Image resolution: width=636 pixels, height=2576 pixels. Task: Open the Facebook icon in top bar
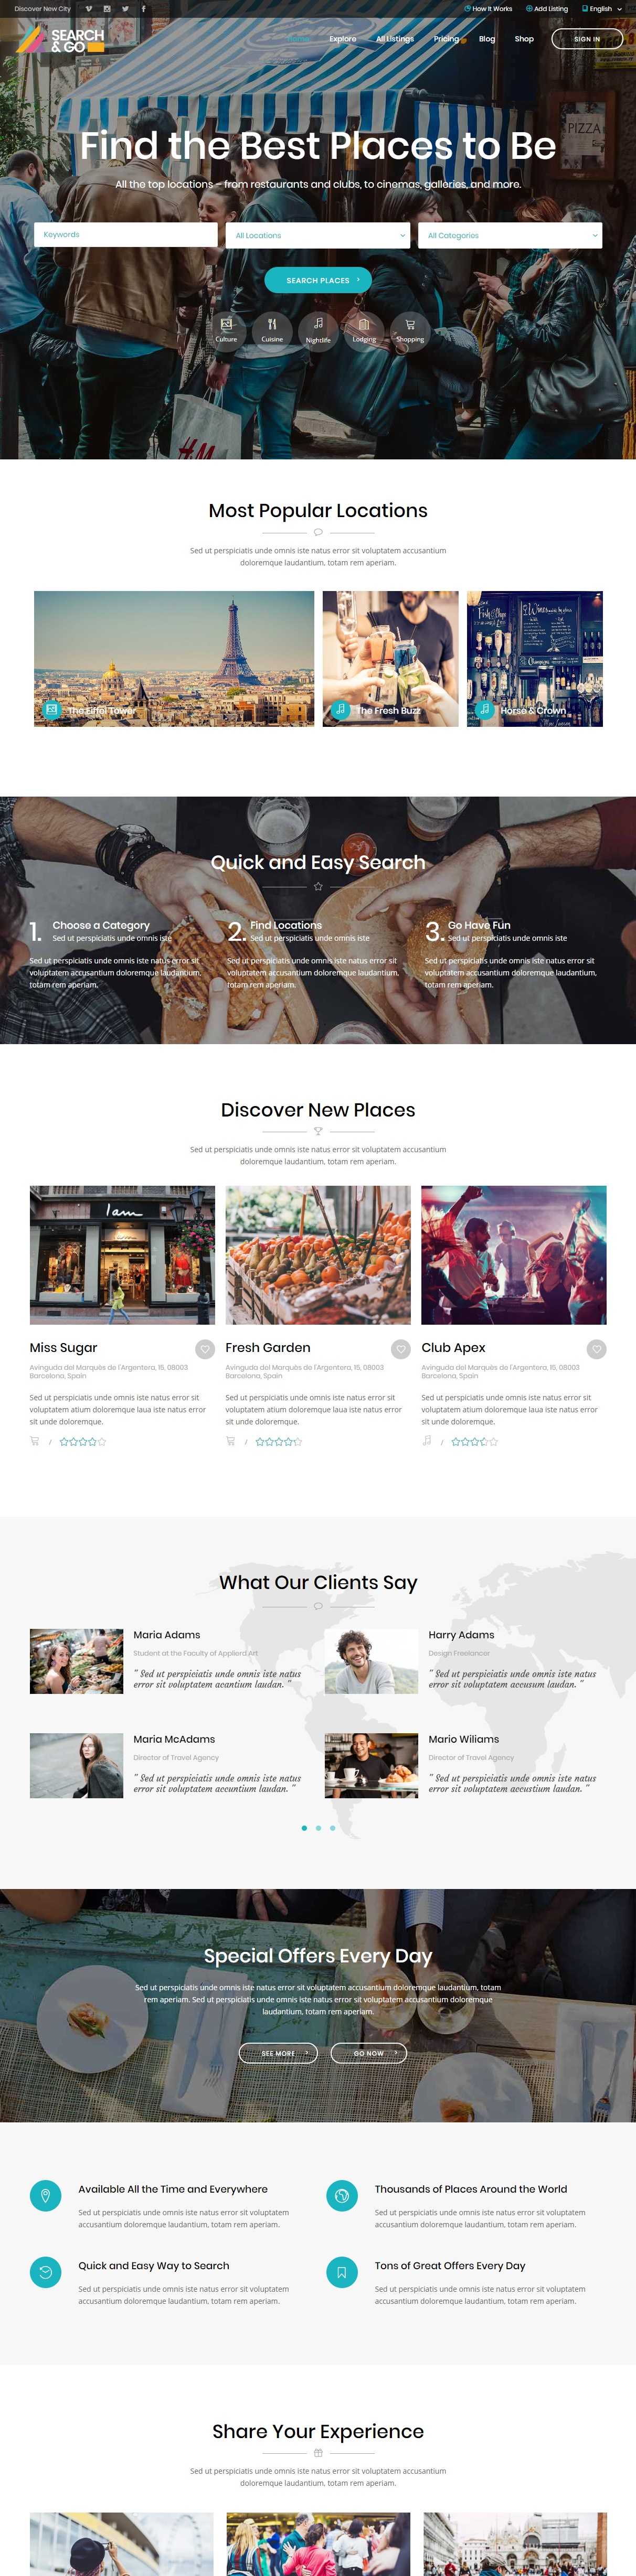143,9
